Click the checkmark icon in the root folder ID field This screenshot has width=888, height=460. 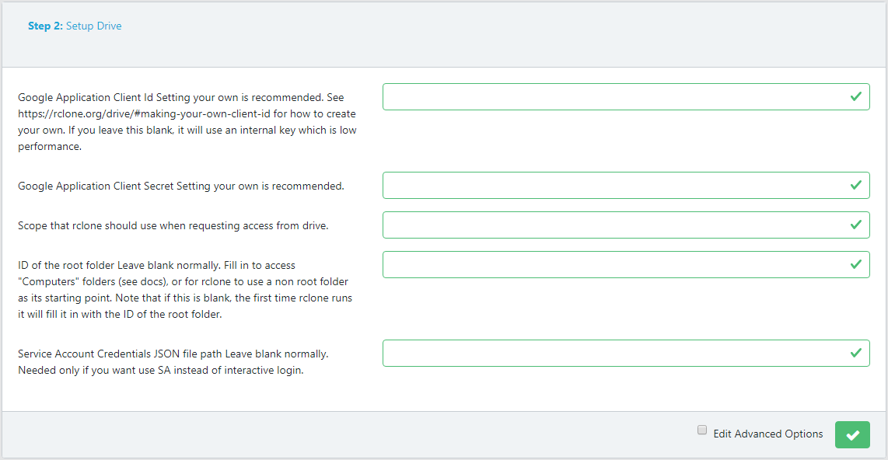(855, 264)
